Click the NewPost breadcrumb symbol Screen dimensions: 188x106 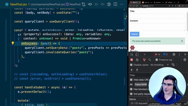(x=73, y=4)
